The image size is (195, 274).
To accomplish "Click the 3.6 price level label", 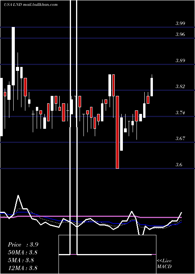I will click(179, 165).
